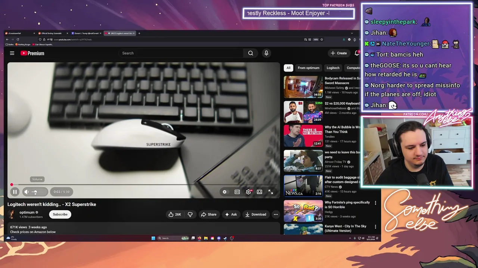Open the optimum channel avatar
The image size is (478, 268).
click(12, 214)
